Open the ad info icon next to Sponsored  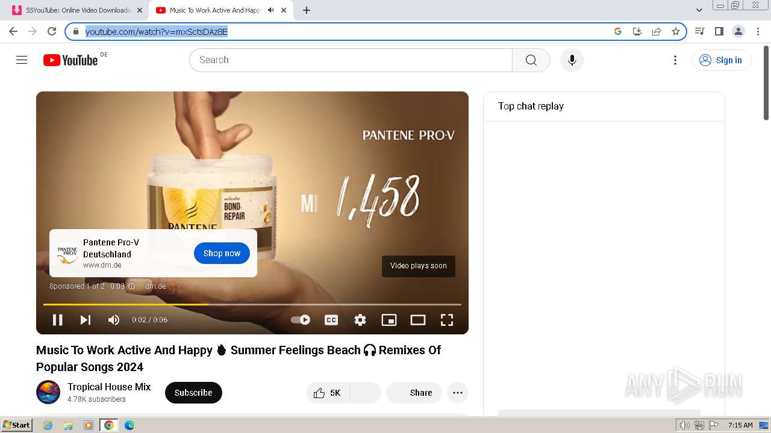tap(132, 286)
